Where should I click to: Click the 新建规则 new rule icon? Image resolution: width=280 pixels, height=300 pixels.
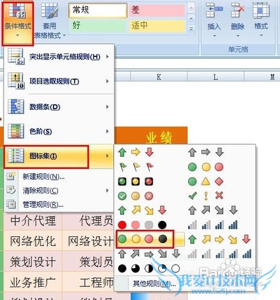pos(11,176)
